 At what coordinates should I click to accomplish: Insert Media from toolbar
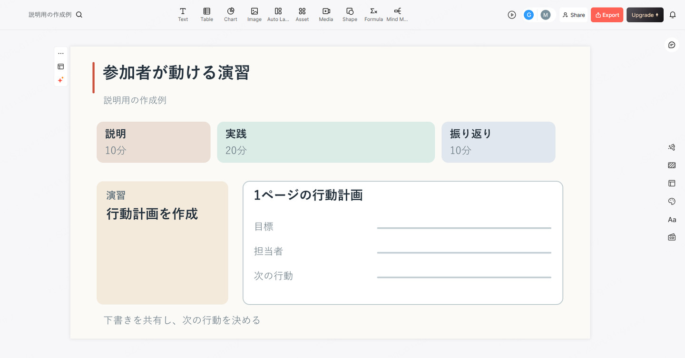click(x=326, y=15)
